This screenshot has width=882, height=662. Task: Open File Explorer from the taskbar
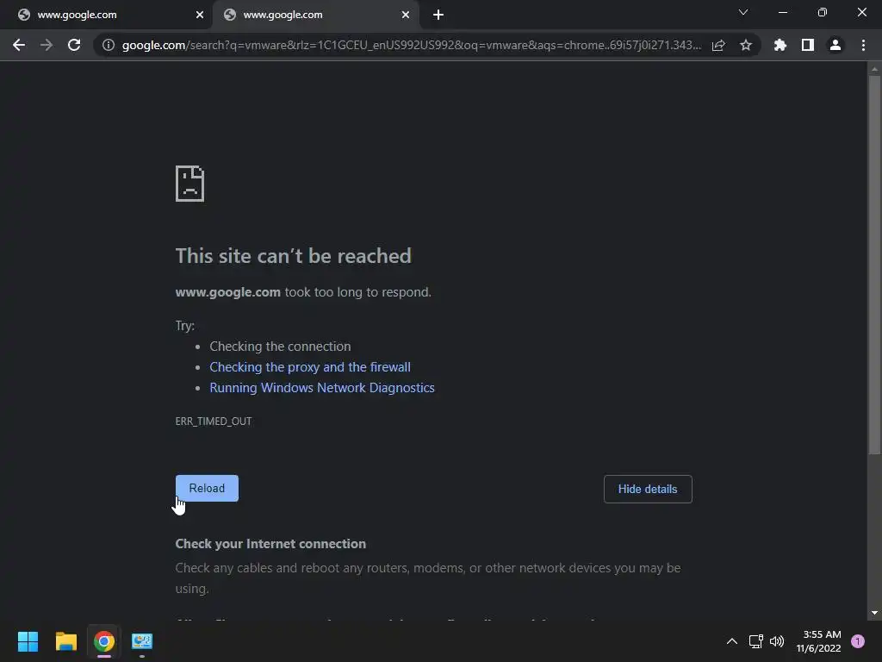(x=65, y=641)
